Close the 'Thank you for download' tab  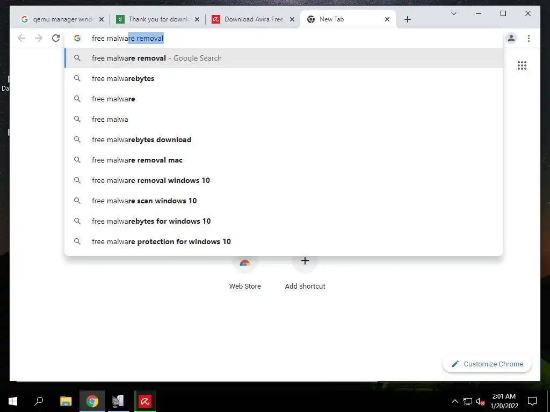[x=197, y=19]
